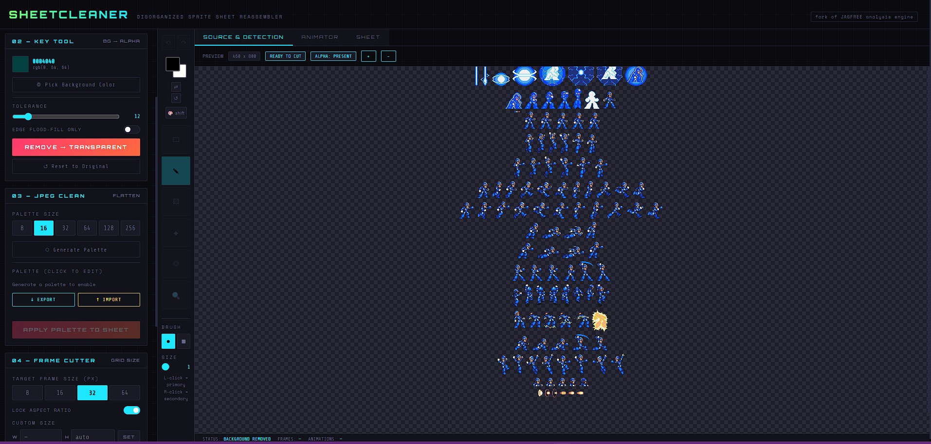
Task: Click the #004040 background color swatch
Action: [20, 64]
